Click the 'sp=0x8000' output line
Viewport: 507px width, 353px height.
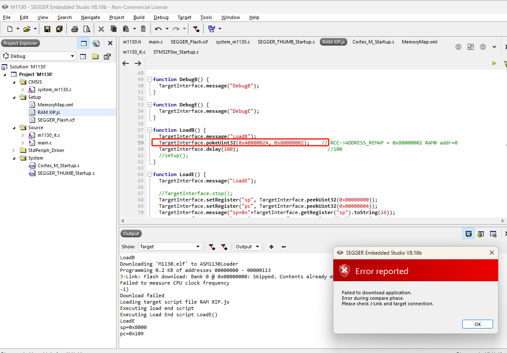click(134, 327)
